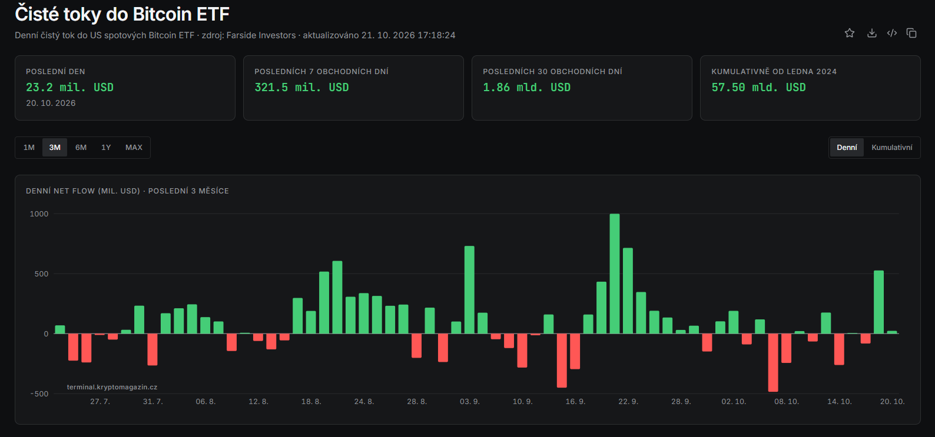
Task: Click the tallest green bar near 22. 9.
Action: 615,273
